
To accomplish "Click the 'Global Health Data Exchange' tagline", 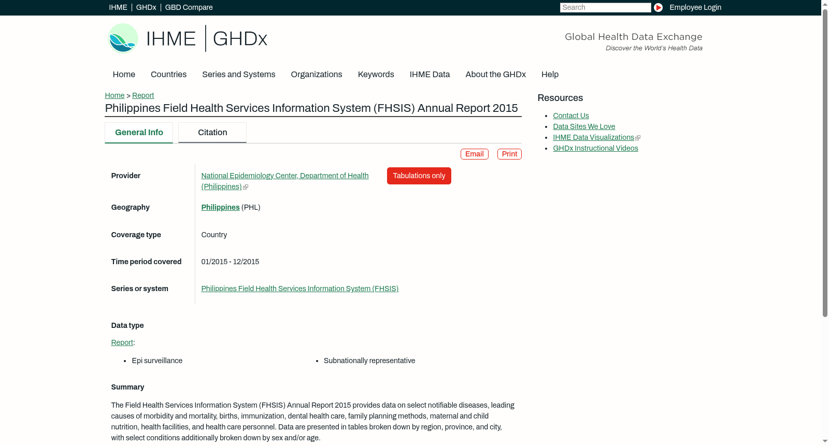I will tap(634, 37).
